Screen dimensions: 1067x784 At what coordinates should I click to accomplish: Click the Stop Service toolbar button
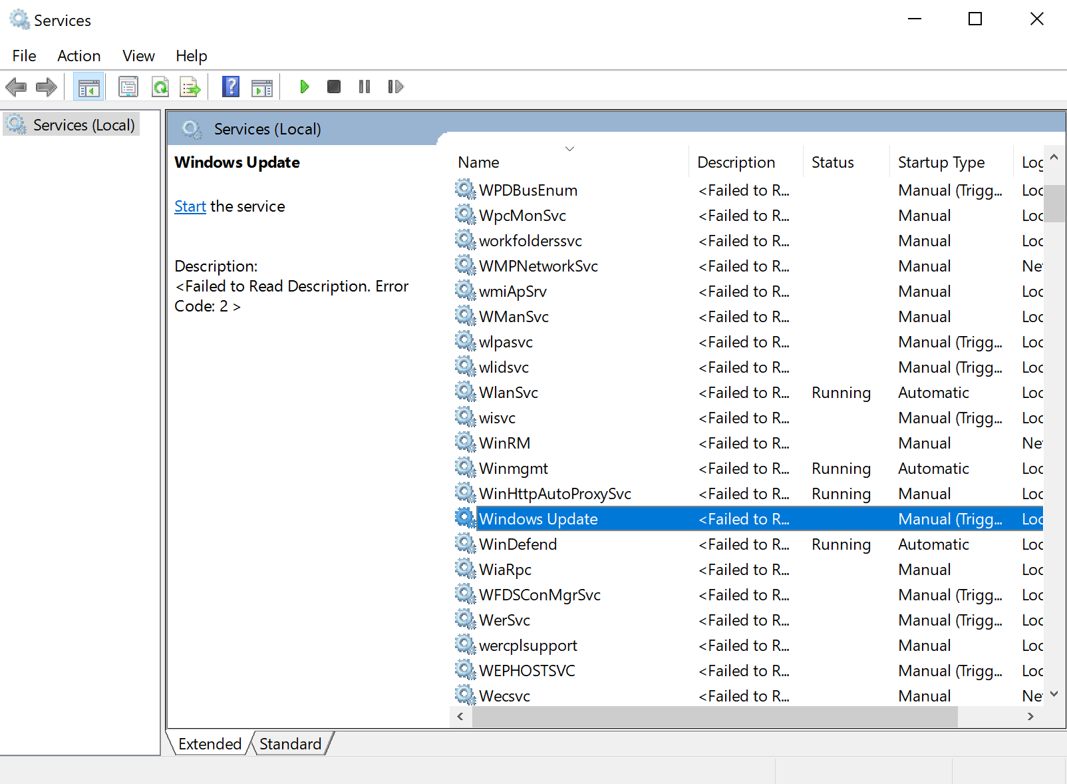334,87
